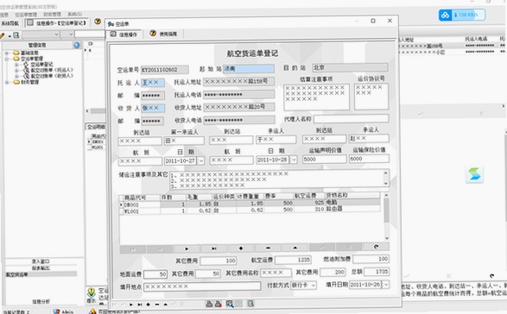Refresh the goods grid with the curved arrow button
This screenshot has width=507, height=314.
pyautogui.click(x=376, y=247)
